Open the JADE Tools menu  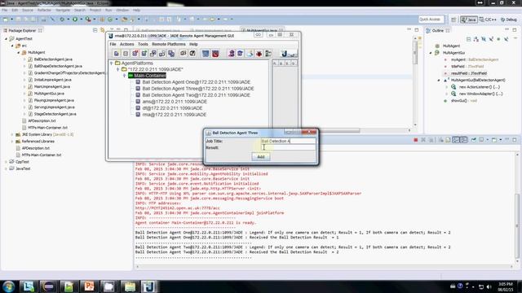click(143, 44)
